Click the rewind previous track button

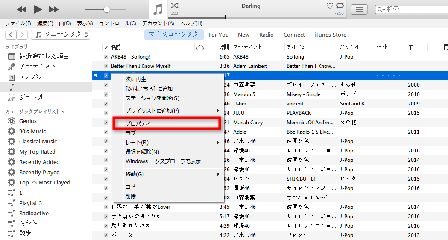pos(21,9)
